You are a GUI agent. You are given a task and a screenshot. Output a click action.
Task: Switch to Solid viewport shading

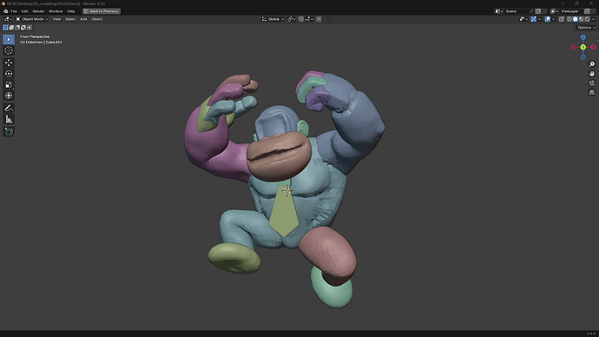point(576,19)
